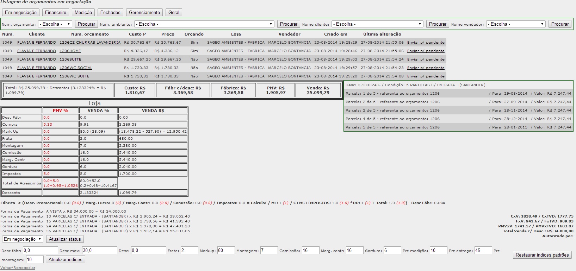Viewport: 576px width, 271px height.
Task: Click the Impostos VENDA R$ cell 1.700,00
Action: (x=153, y=174)
